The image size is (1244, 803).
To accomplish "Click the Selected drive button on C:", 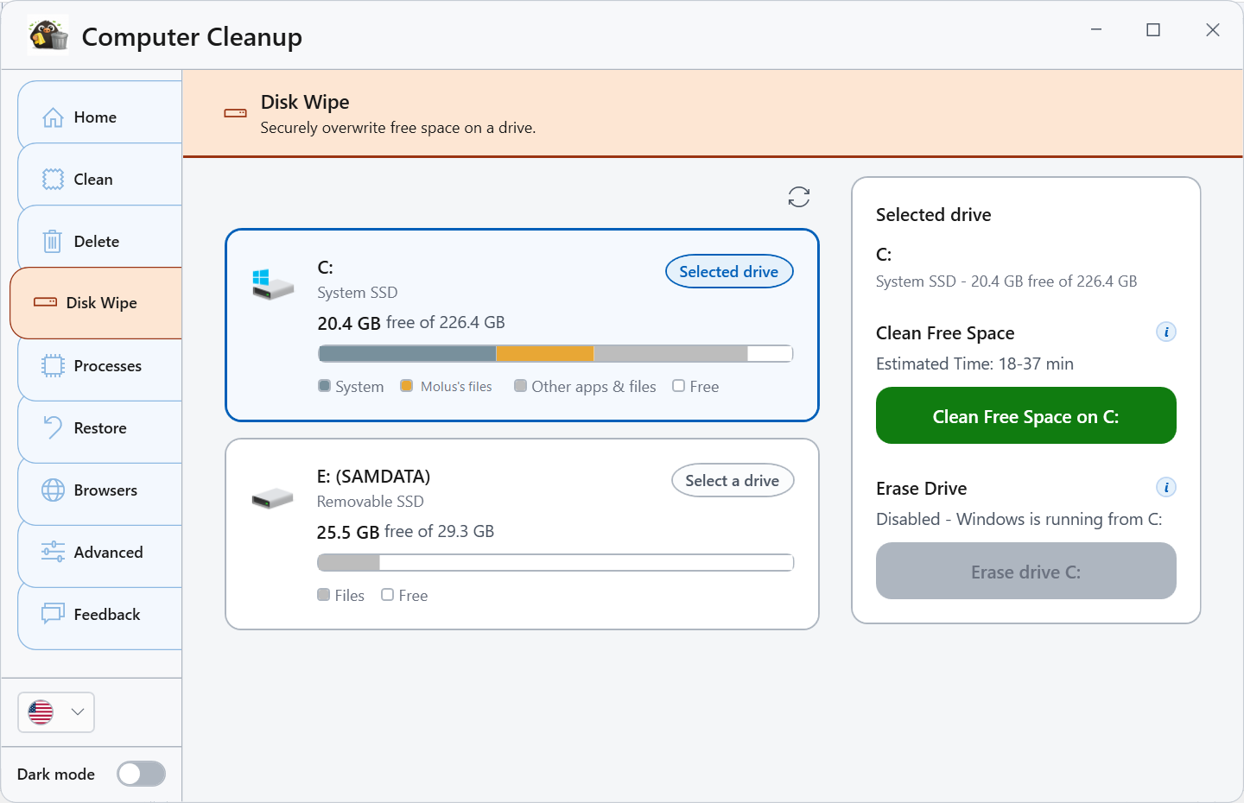I will [729, 272].
